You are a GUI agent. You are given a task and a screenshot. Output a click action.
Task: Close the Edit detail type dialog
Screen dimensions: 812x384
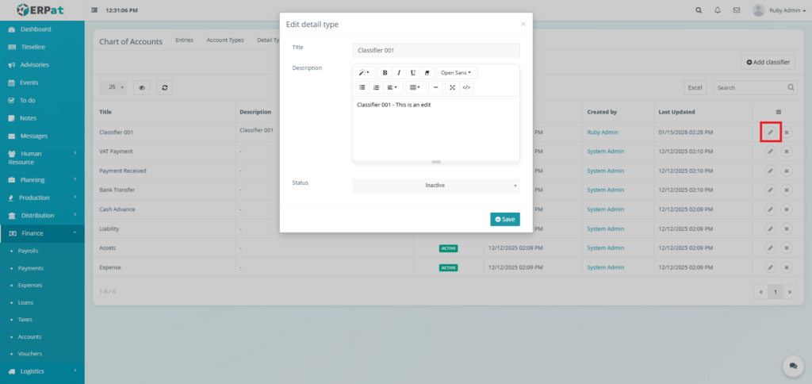pyautogui.click(x=523, y=24)
